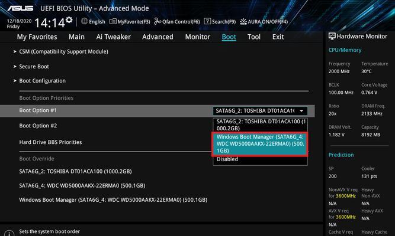Click the CPU/Memory heading
Image resolution: width=395 pixels, height=236 pixels.
(x=345, y=50)
